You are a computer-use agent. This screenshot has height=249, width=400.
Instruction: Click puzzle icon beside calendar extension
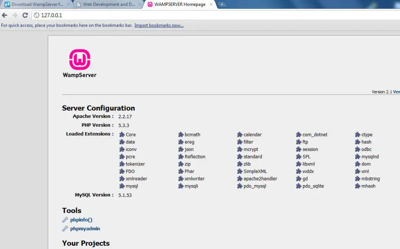240,134
